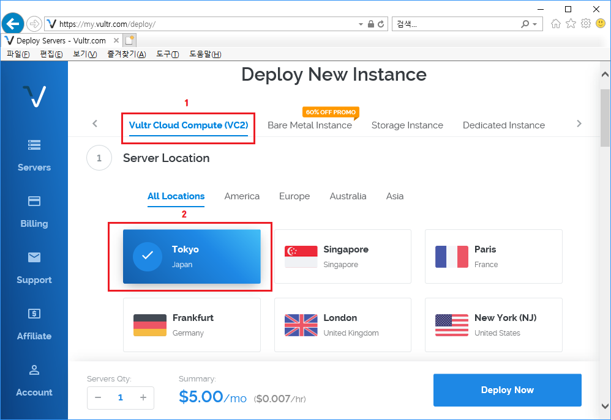Viewport: 611px width, 420px height.
Task: Select the Paris, France location
Action: coord(493,256)
